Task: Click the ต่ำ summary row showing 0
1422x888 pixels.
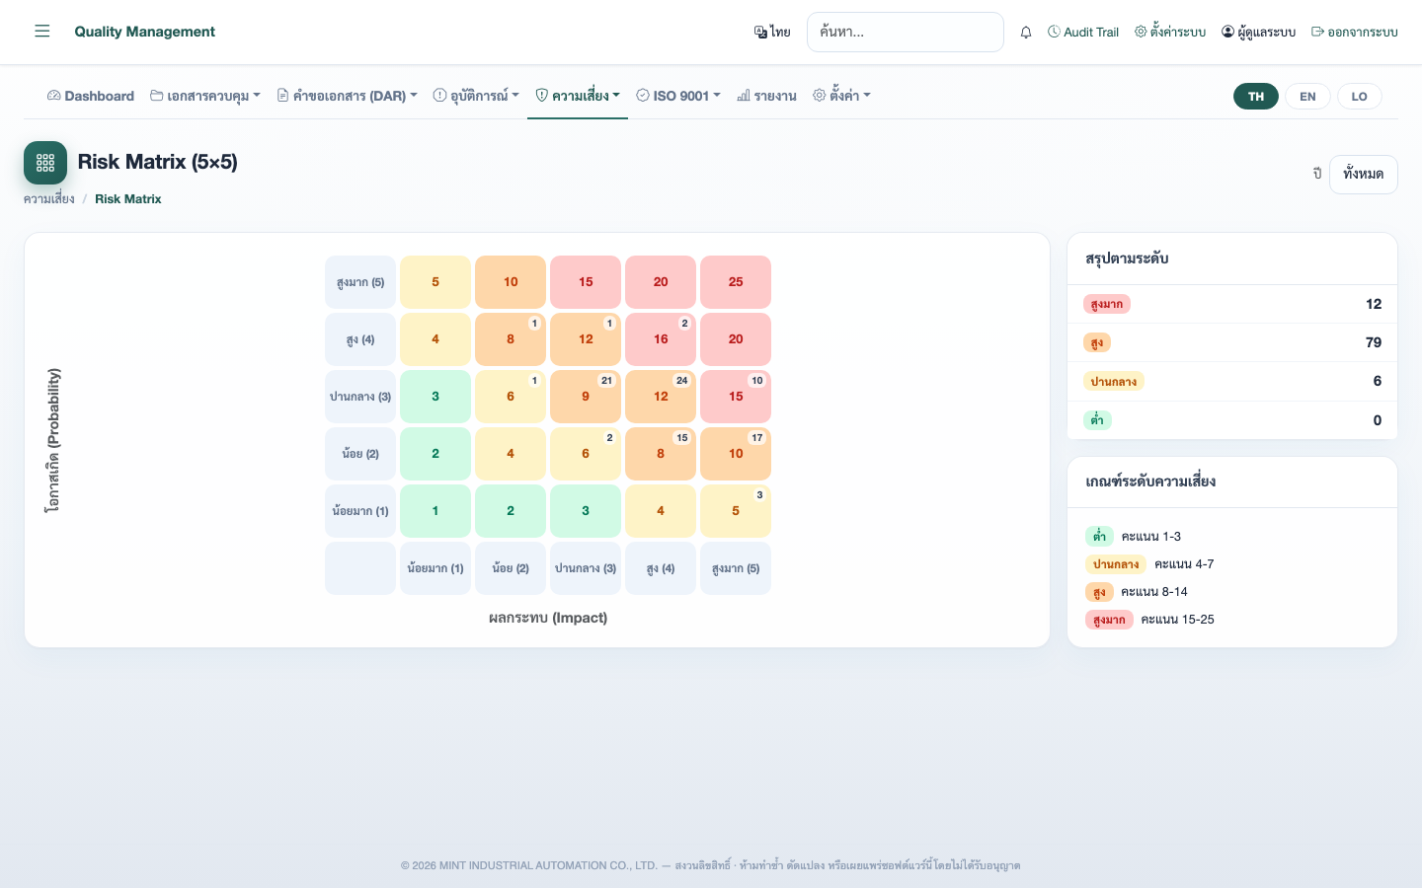Action: [x=1232, y=420]
